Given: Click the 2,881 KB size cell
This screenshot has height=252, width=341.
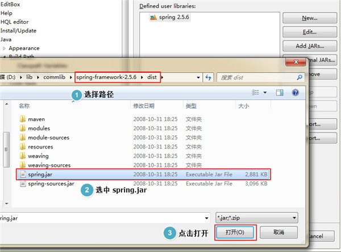Looking at the screenshot, I should pyautogui.click(x=256, y=174).
